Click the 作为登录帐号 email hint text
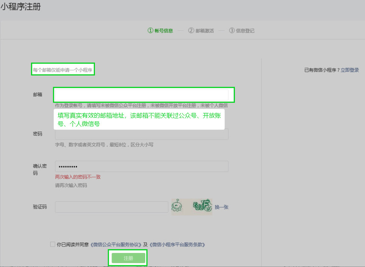Viewport: 365px width, 267px height. tap(141, 106)
